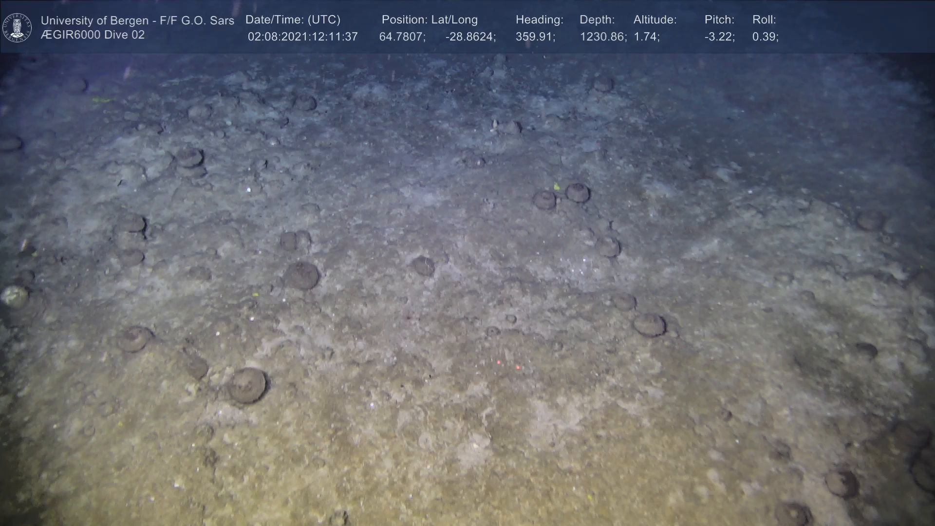935x526 pixels.
Task: Click the Date/Time (UTC) label
Action: pyautogui.click(x=293, y=20)
